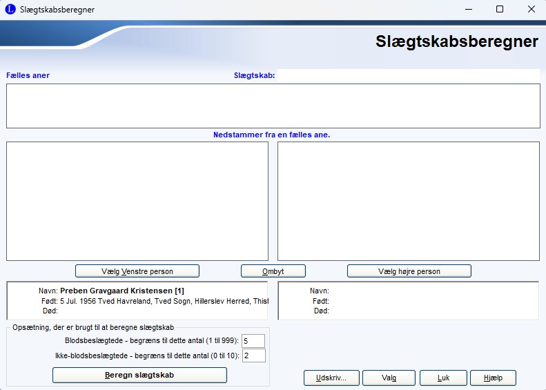Click the Luk button

[x=442, y=378]
